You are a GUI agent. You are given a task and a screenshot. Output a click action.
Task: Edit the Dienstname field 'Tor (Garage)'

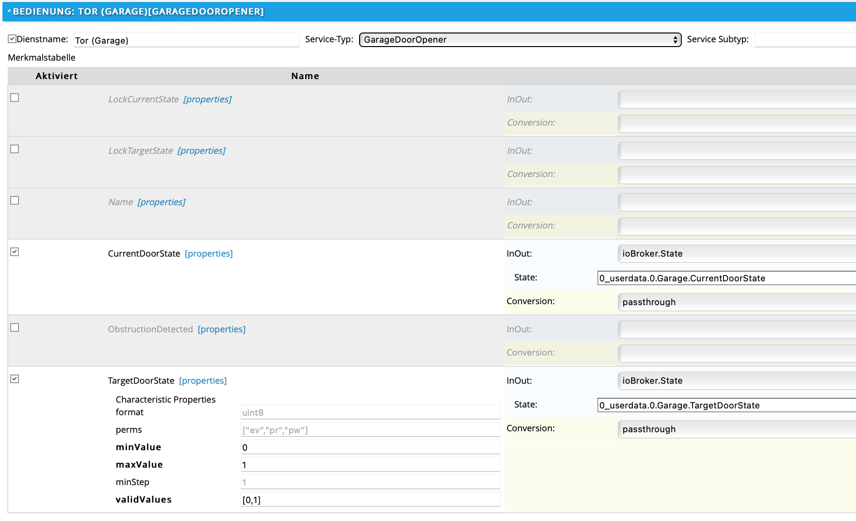tap(186, 40)
